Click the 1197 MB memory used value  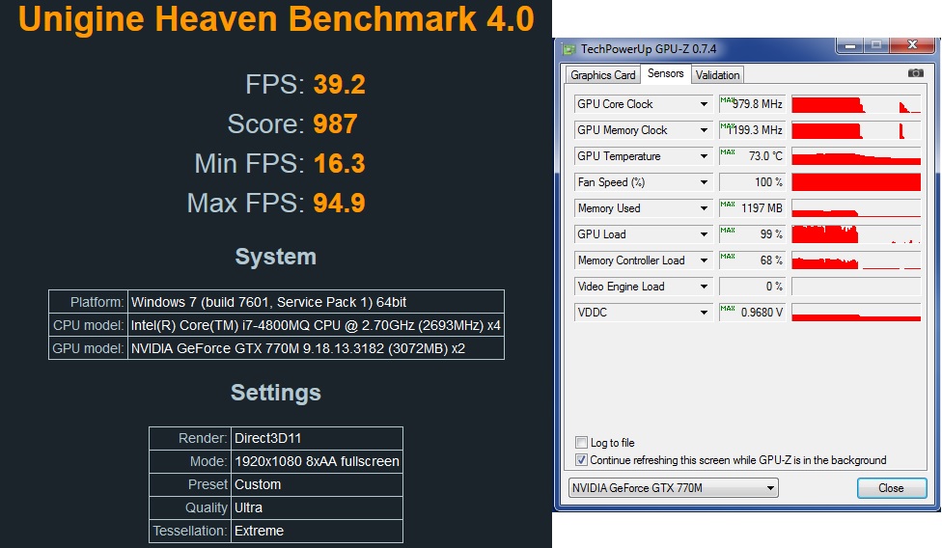pyautogui.click(x=752, y=208)
